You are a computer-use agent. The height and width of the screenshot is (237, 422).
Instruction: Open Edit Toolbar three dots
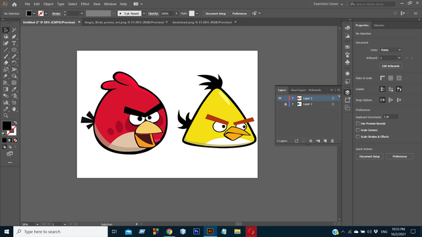pyautogui.click(x=10, y=163)
